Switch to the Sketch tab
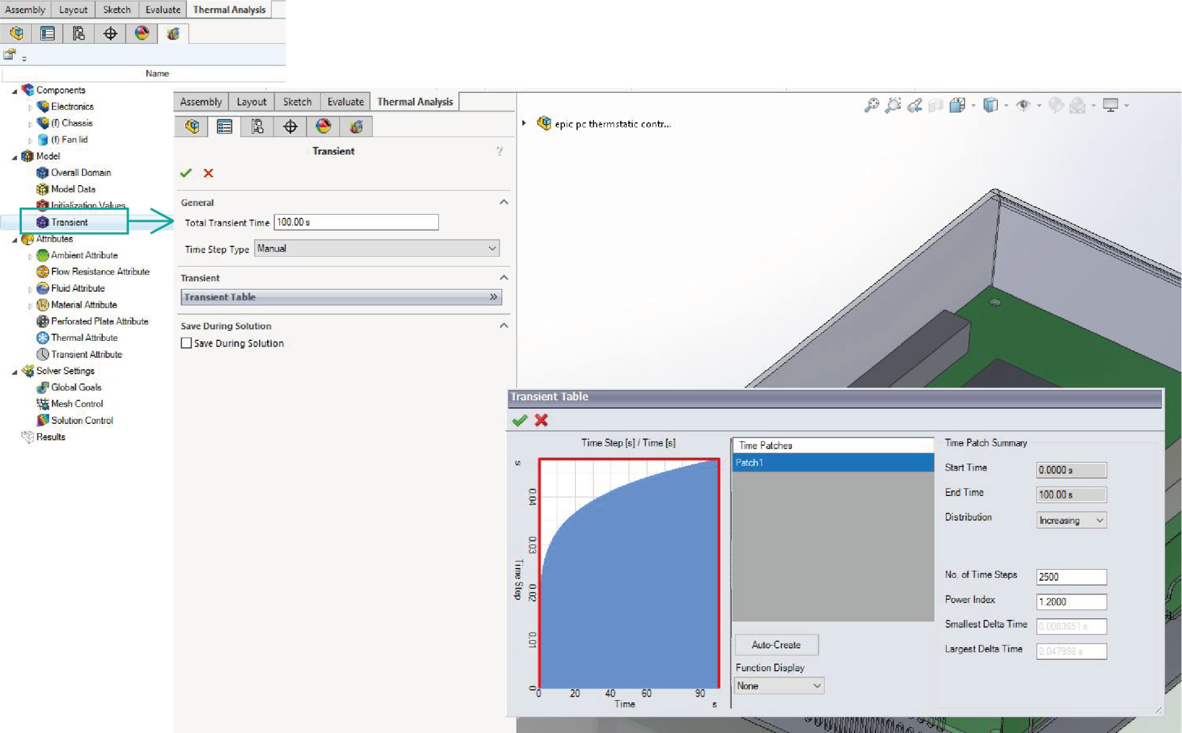The image size is (1182, 733). [x=297, y=102]
